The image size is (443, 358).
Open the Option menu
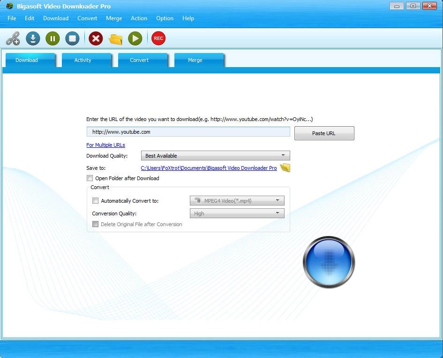click(x=165, y=18)
